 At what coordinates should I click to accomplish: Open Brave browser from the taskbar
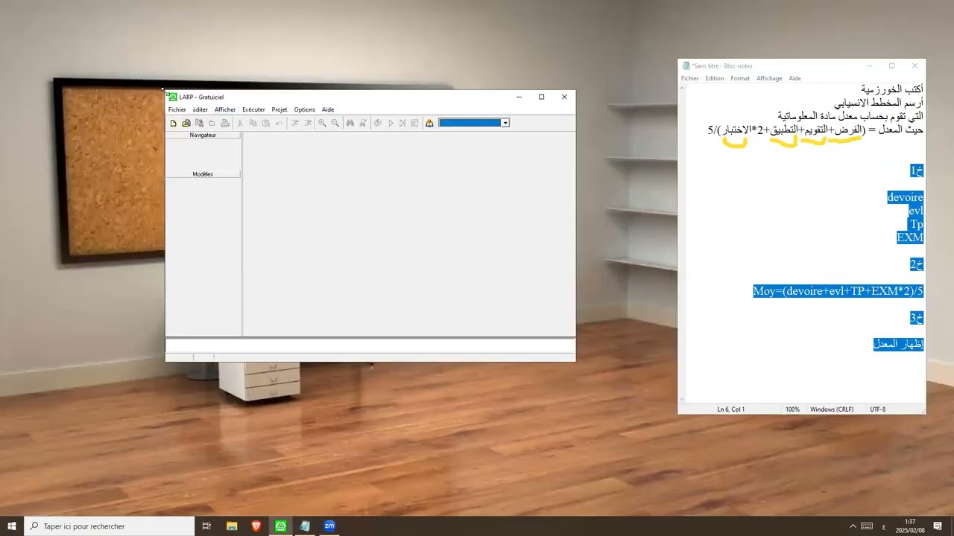[256, 526]
